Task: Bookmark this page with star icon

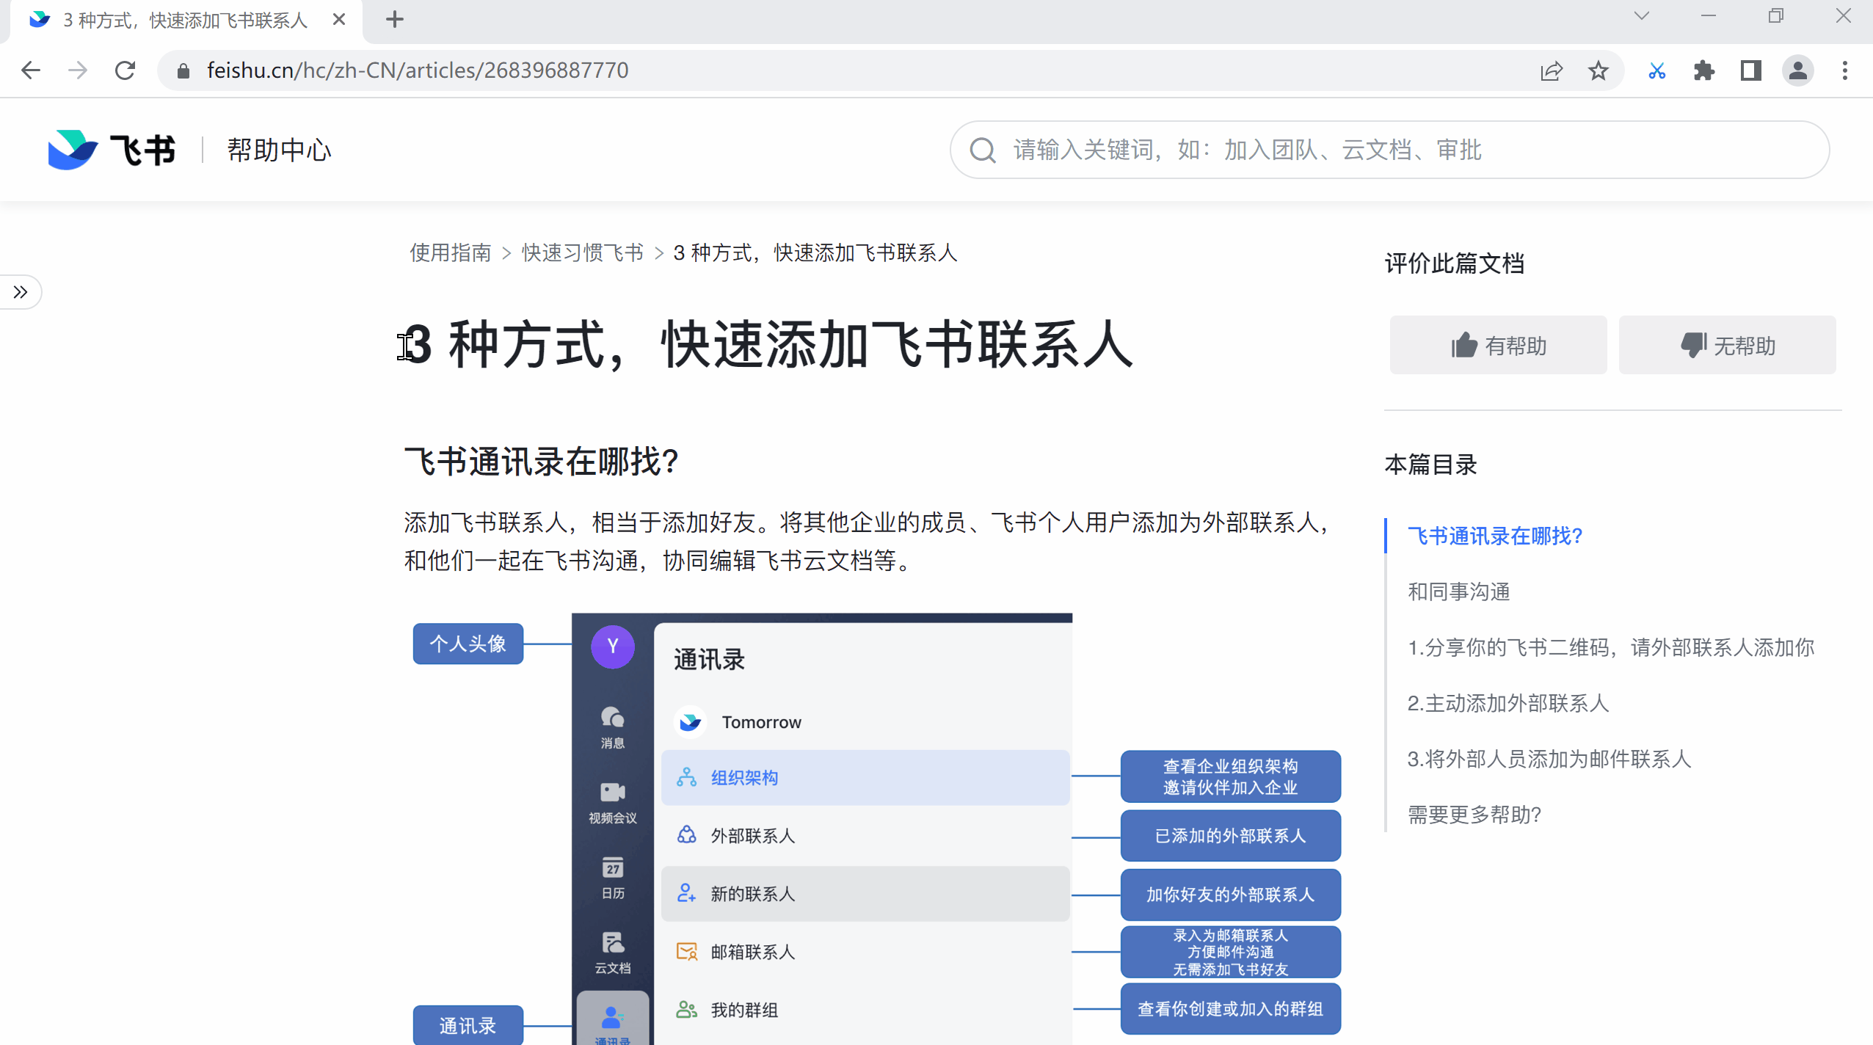Action: 1598,70
